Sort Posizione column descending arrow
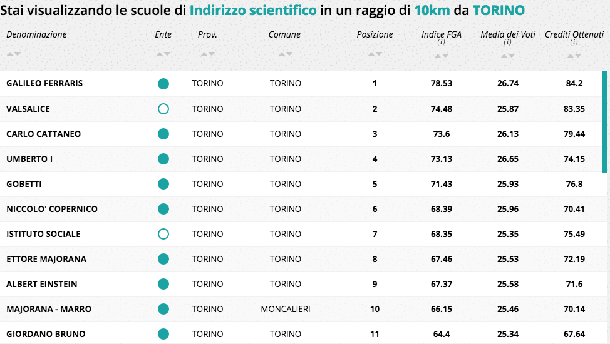The height and width of the screenshot is (344, 610). pyautogui.click(x=378, y=54)
